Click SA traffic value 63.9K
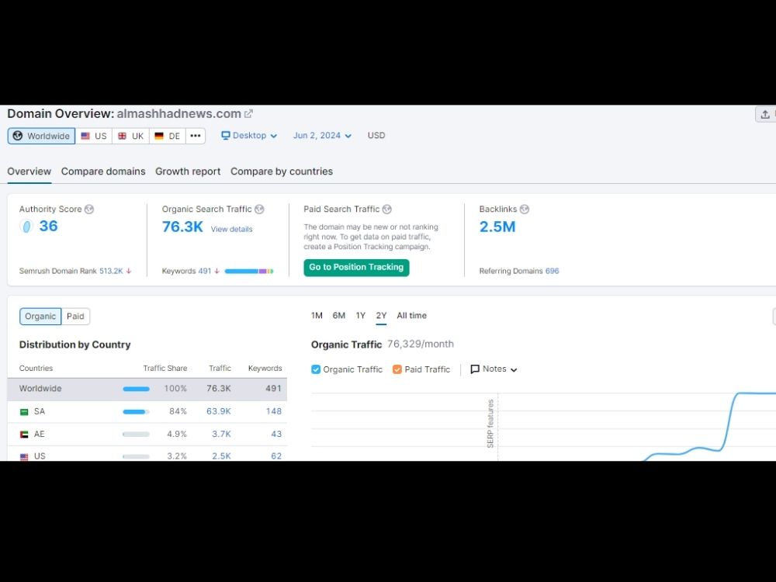Viewport: 776px width, 582px height. 219,411
